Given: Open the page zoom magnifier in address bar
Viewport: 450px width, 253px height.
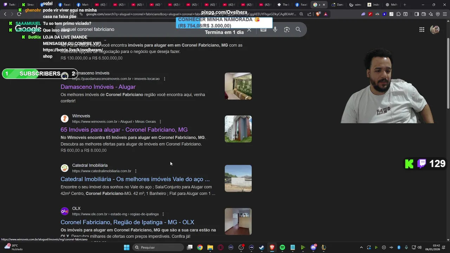Looking at the screenshot, I should [301, 14].
